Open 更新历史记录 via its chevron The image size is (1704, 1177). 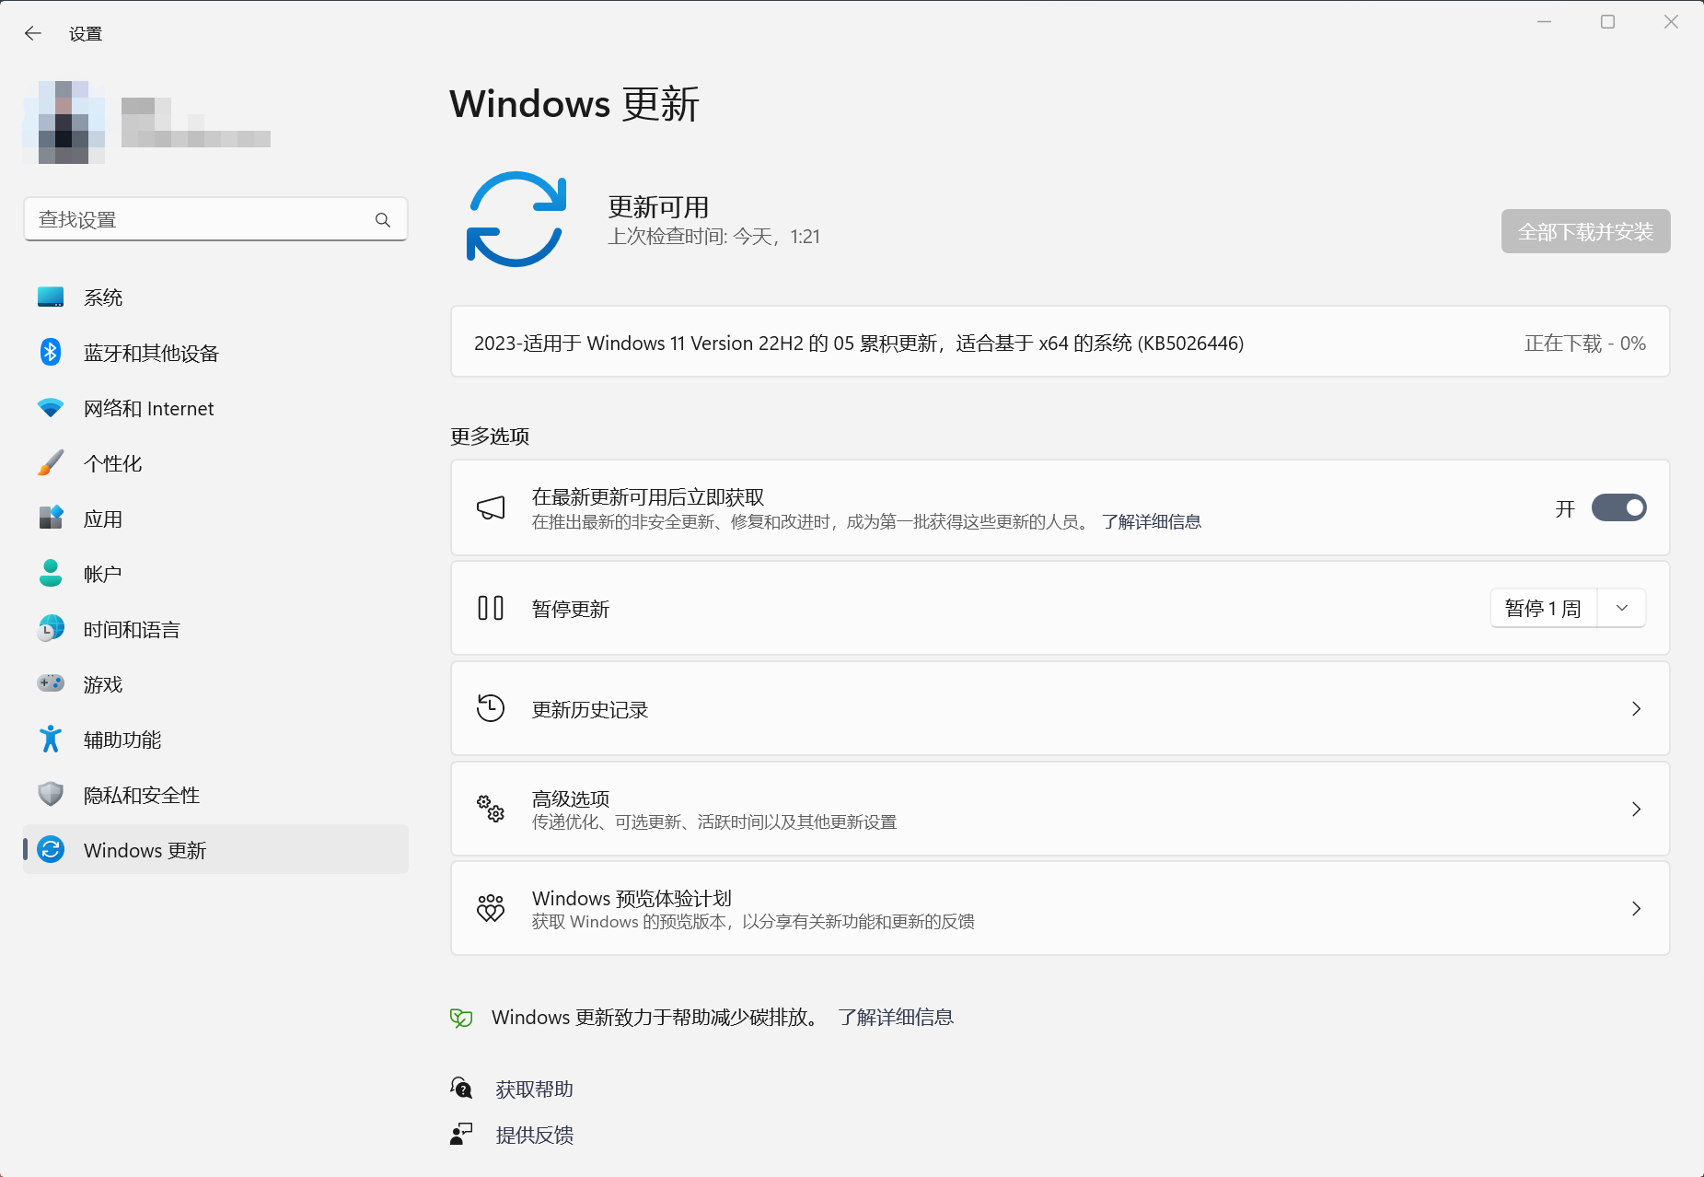[x=1636, y=709]
